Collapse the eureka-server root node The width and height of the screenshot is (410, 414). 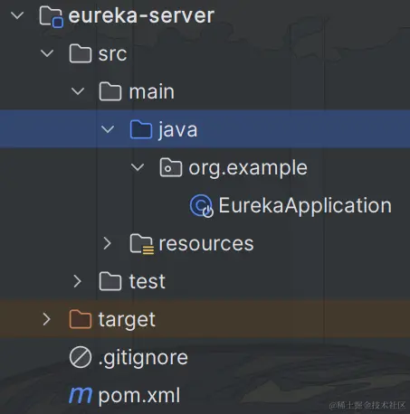point(17,15)
